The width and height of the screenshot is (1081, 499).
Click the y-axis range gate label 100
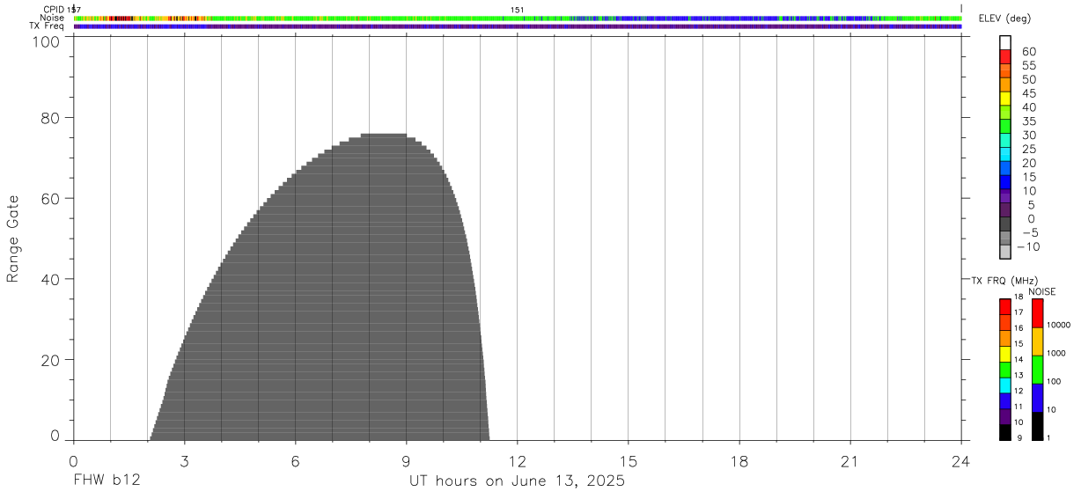coord(45,40)
